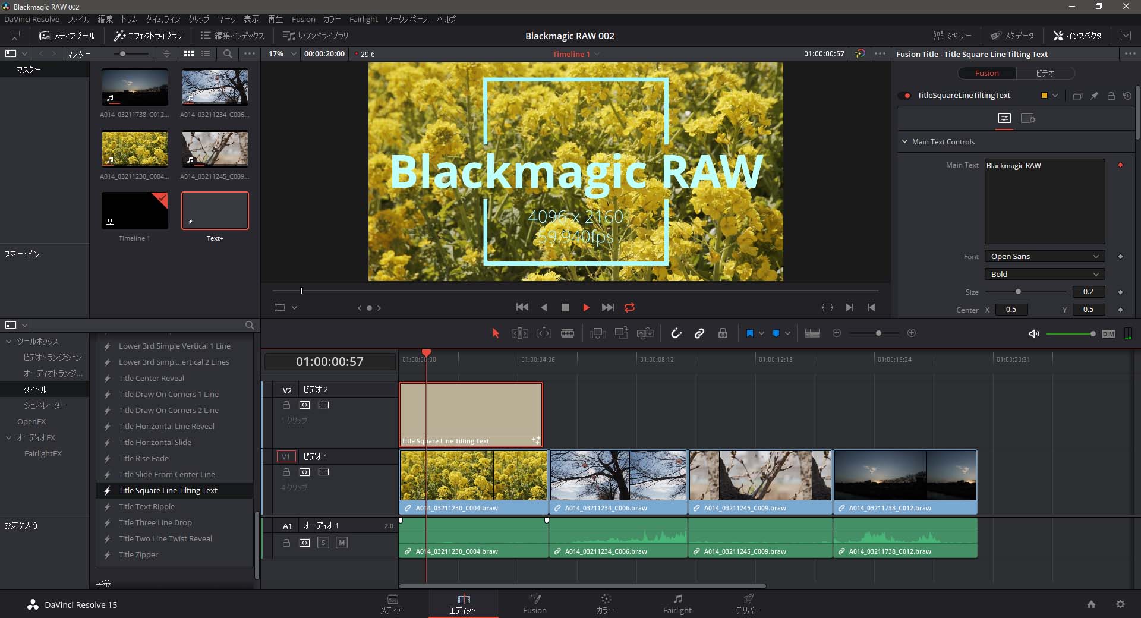Toggle the DIM audio button
Image resolution: width=1141 pixels, height=618 pixels.
[x=1108, y=334]
